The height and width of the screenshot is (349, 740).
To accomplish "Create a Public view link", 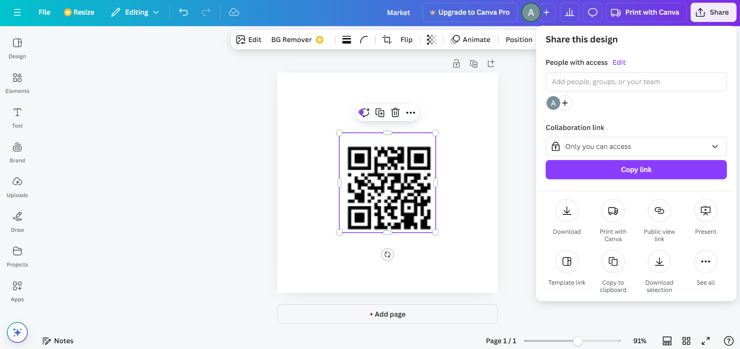I will pos(659,221).
